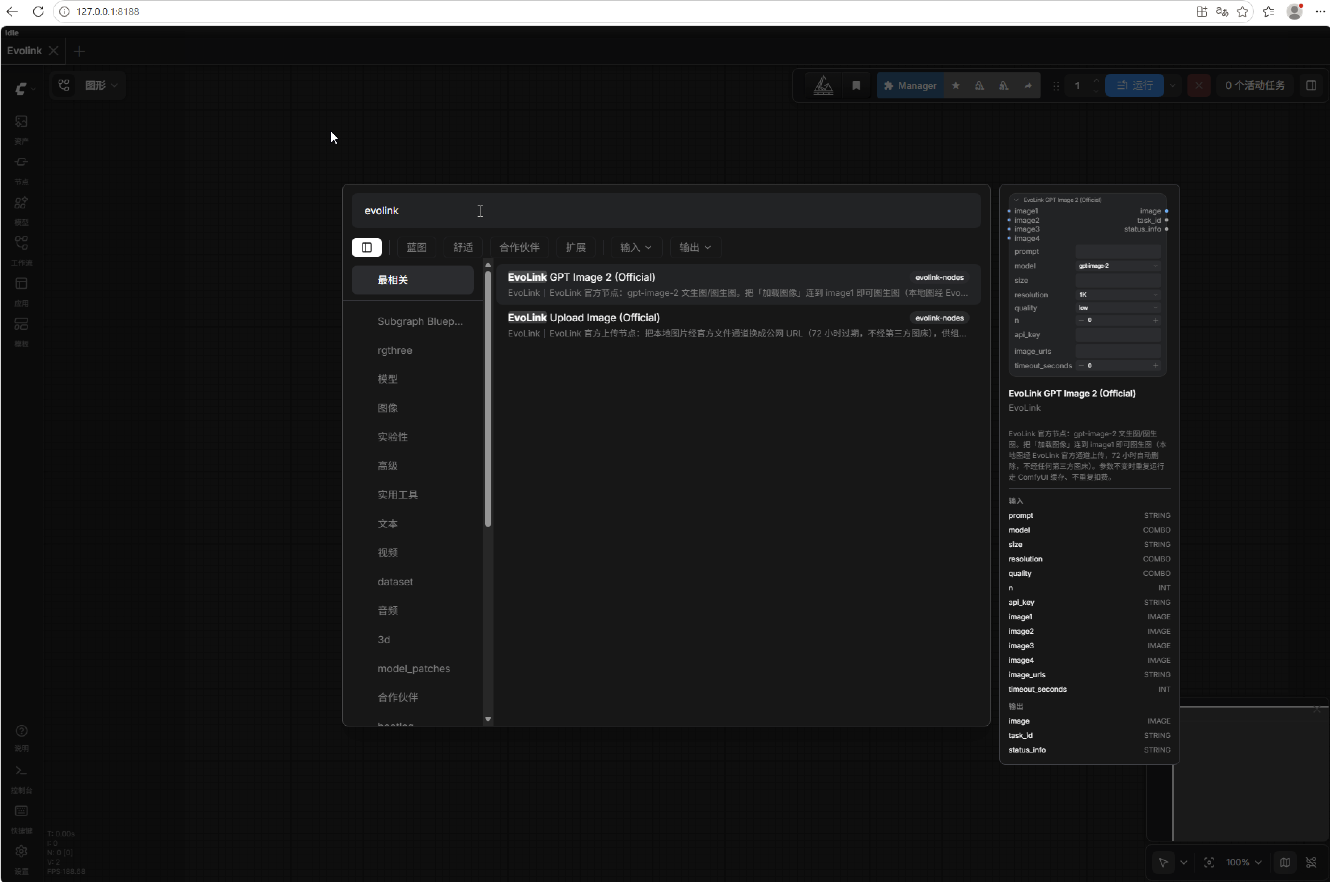The width and height of the screenshot is (1330, 882).
Task: Cancel current run with red X button
Action: tap(1198, 85)
